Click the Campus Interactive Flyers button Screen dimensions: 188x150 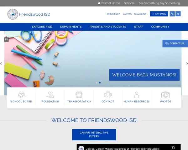[x=94, y=135]
